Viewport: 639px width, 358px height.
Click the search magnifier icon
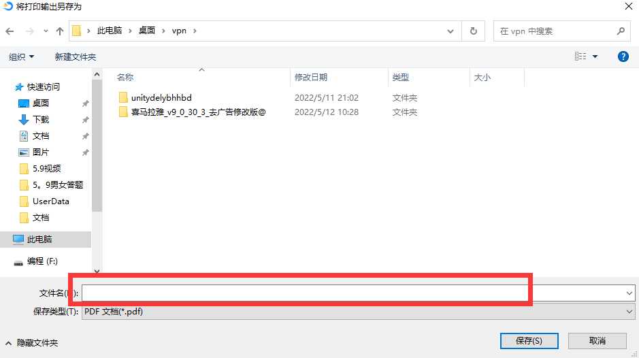tap(621, 31)
